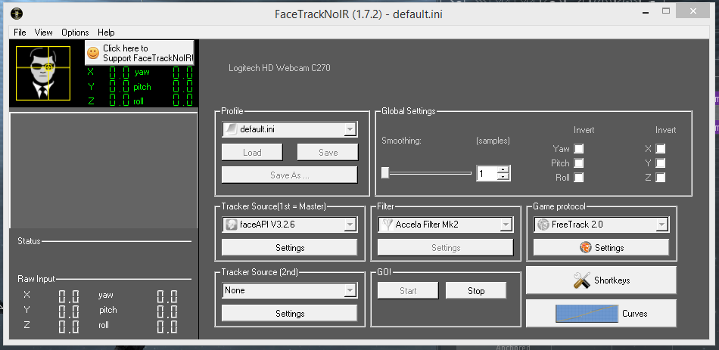This screenshot has width=719, height=350.
Task: Click the smiley face support icon
Action: point(93,53)
